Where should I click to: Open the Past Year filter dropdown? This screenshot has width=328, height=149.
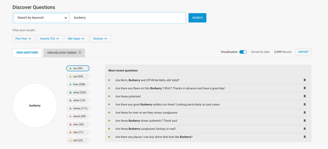click(x=23, y=39)
